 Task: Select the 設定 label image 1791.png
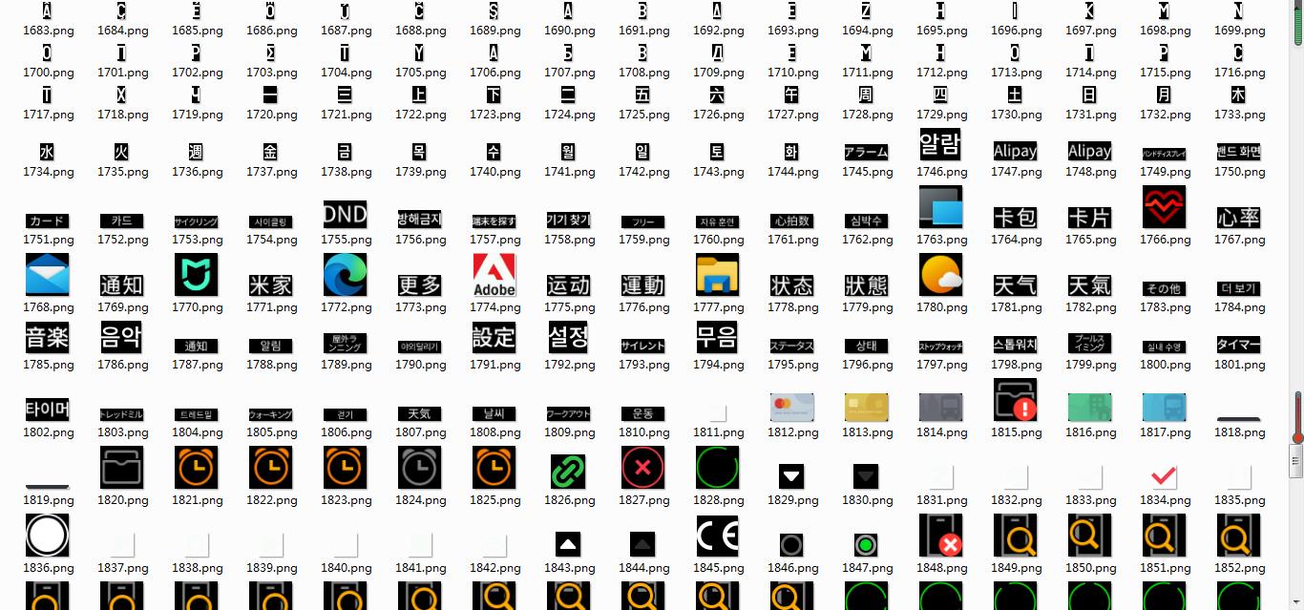(x=494, y=337)
